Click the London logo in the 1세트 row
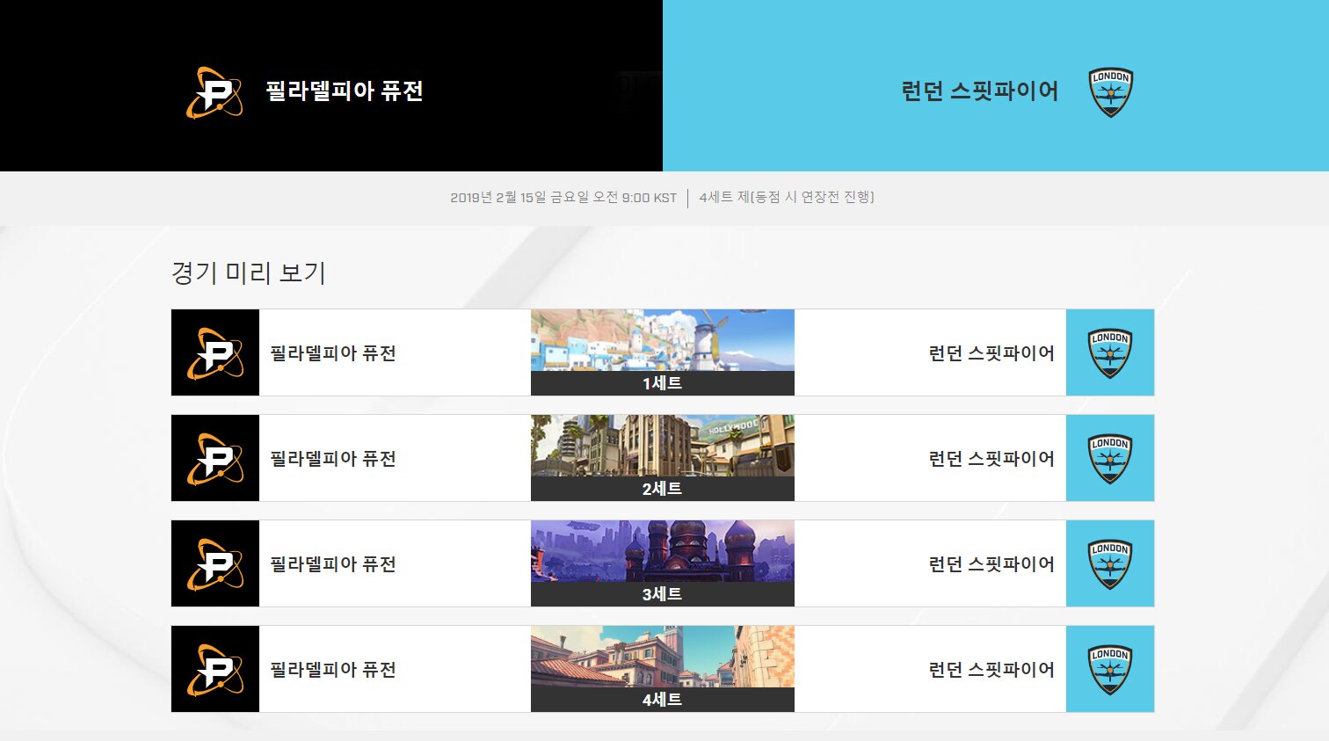This screenshot has width=1329, height=741. (x=1110, y=352)
